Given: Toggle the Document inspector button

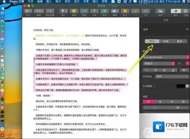Looking at the screenshot, I should [x=186, y=11].
